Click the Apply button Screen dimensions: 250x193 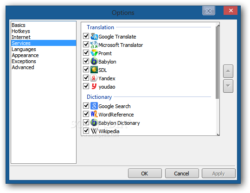pos(218,174)
